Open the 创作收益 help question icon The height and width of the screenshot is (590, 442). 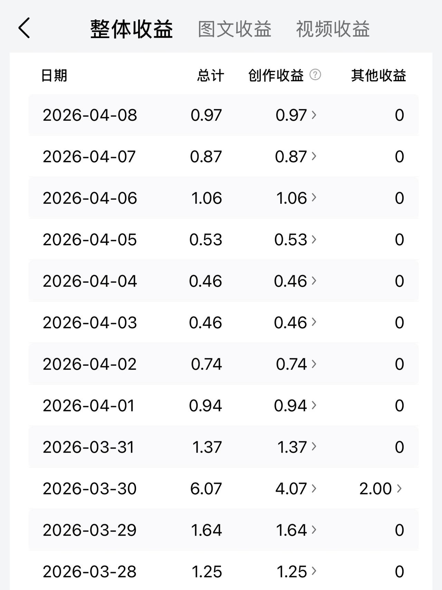click(315, 75)
